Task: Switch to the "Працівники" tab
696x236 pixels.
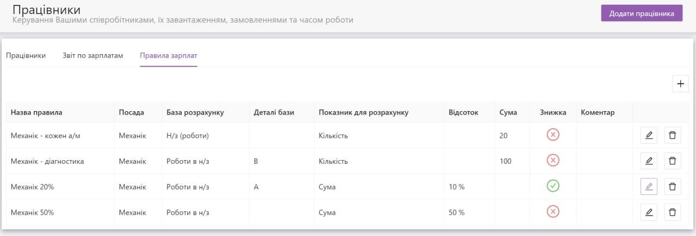Action: 26,55
